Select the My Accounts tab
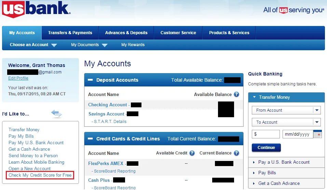Viewport: 327px width, 190px height. point(22,33)
